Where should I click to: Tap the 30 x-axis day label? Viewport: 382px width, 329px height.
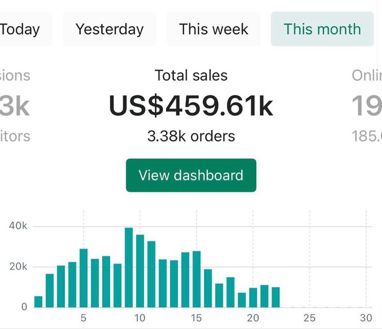(366, 318)
